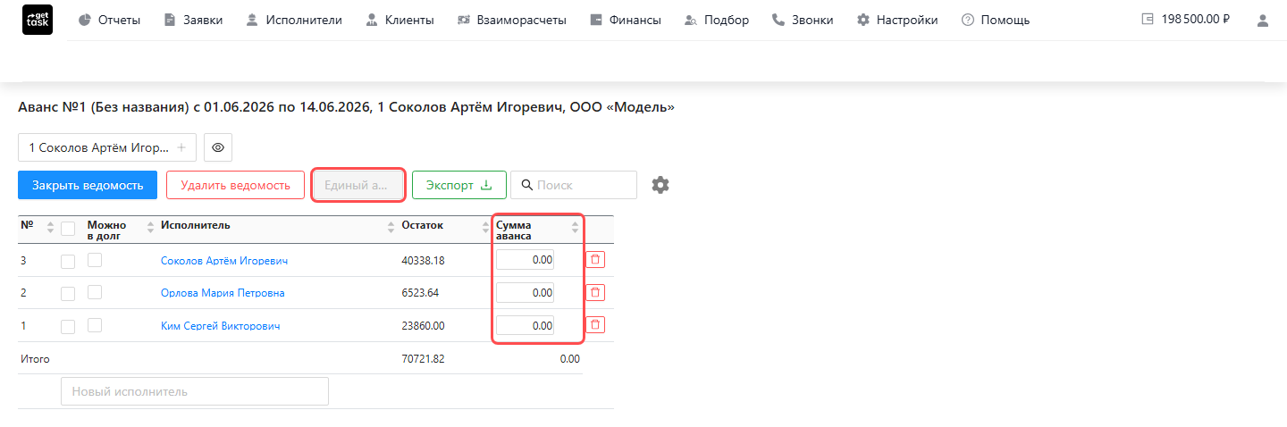Select row checkbox for Соколов Артём Игоревич
Viewport: 1287px width, 427px height.
(68, 262)
